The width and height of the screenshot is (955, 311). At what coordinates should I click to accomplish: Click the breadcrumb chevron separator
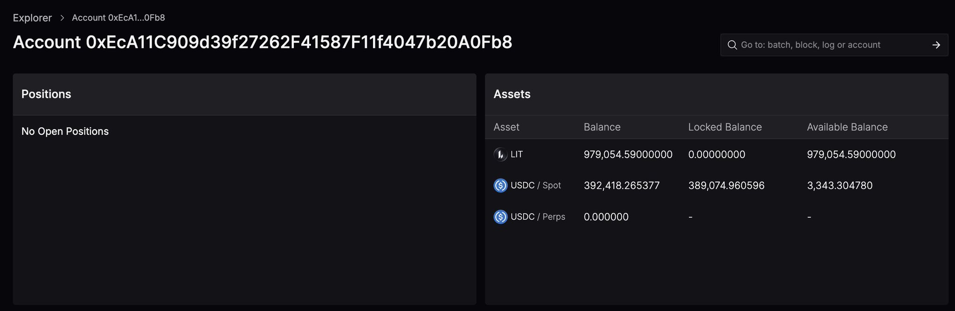coord(62,18)
